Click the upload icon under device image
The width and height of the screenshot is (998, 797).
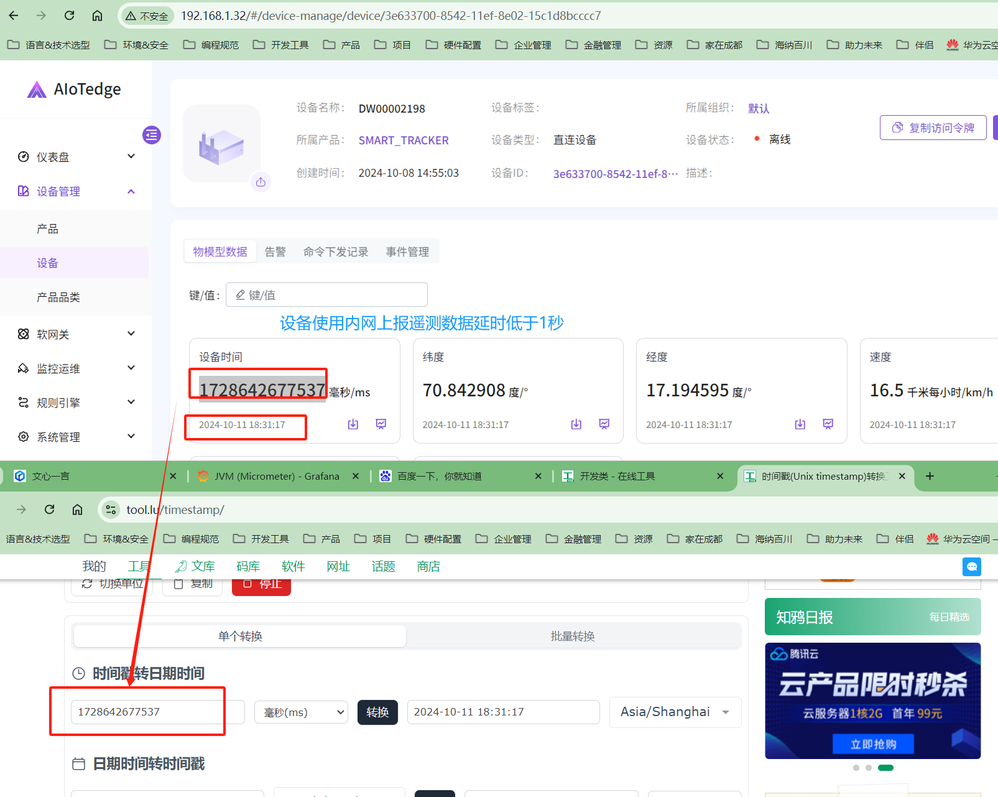[261, 182]
